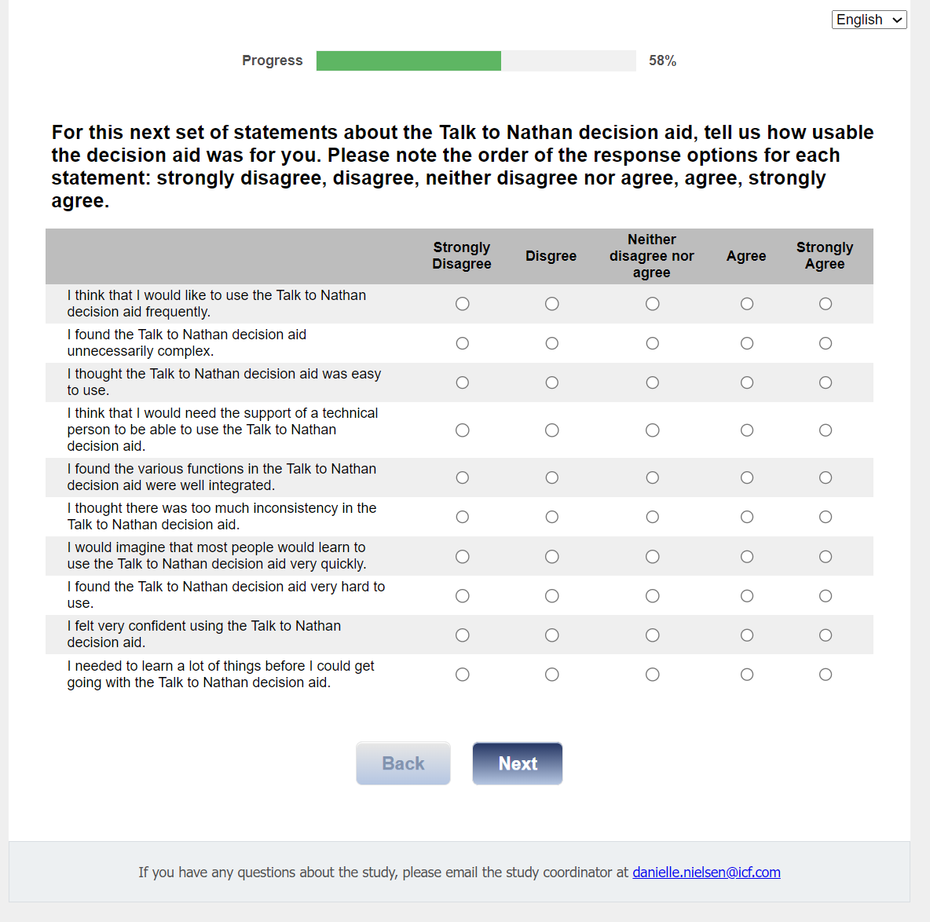Open the danielle.nielsen@icf.com email link
The height and width of the screenshot is (922, 930).
click(x=706, y=872)
